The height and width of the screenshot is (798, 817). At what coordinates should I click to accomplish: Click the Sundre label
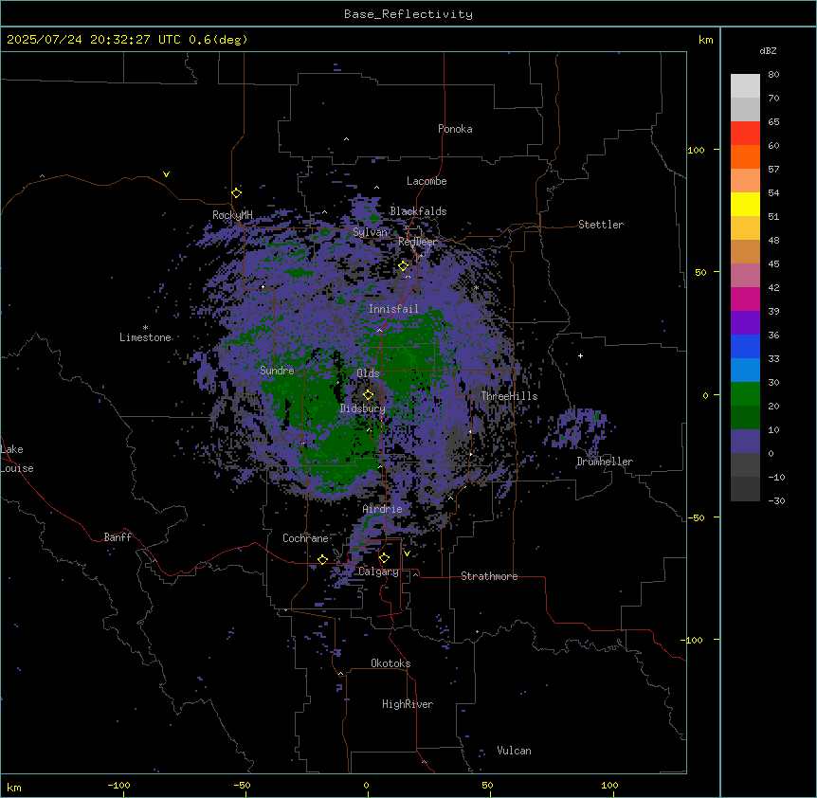click(277, 371)
